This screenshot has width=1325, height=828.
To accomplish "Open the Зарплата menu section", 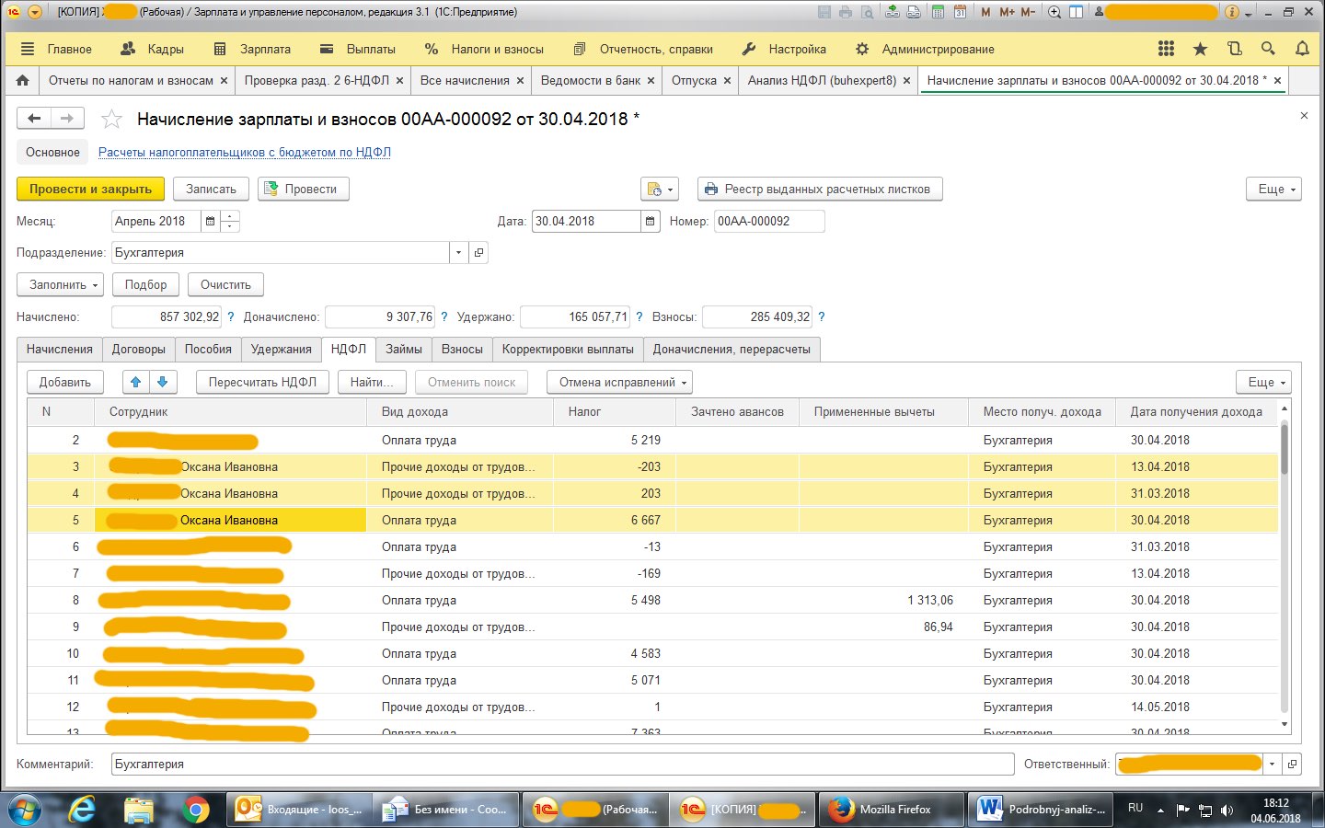I will pyautogui.click(x=252, y=49).
